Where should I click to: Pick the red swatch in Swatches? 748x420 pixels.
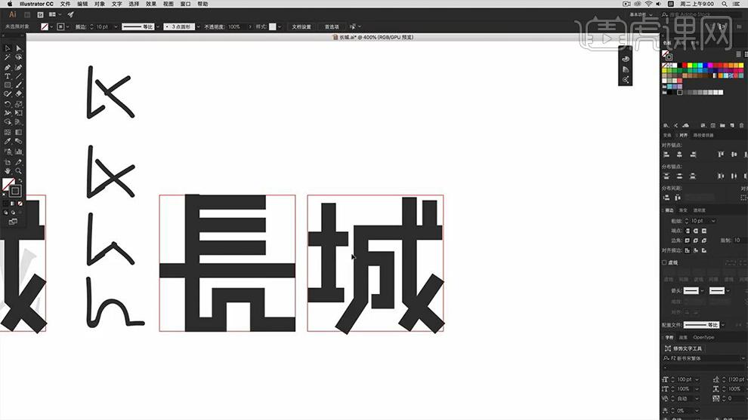click(684, 66)
